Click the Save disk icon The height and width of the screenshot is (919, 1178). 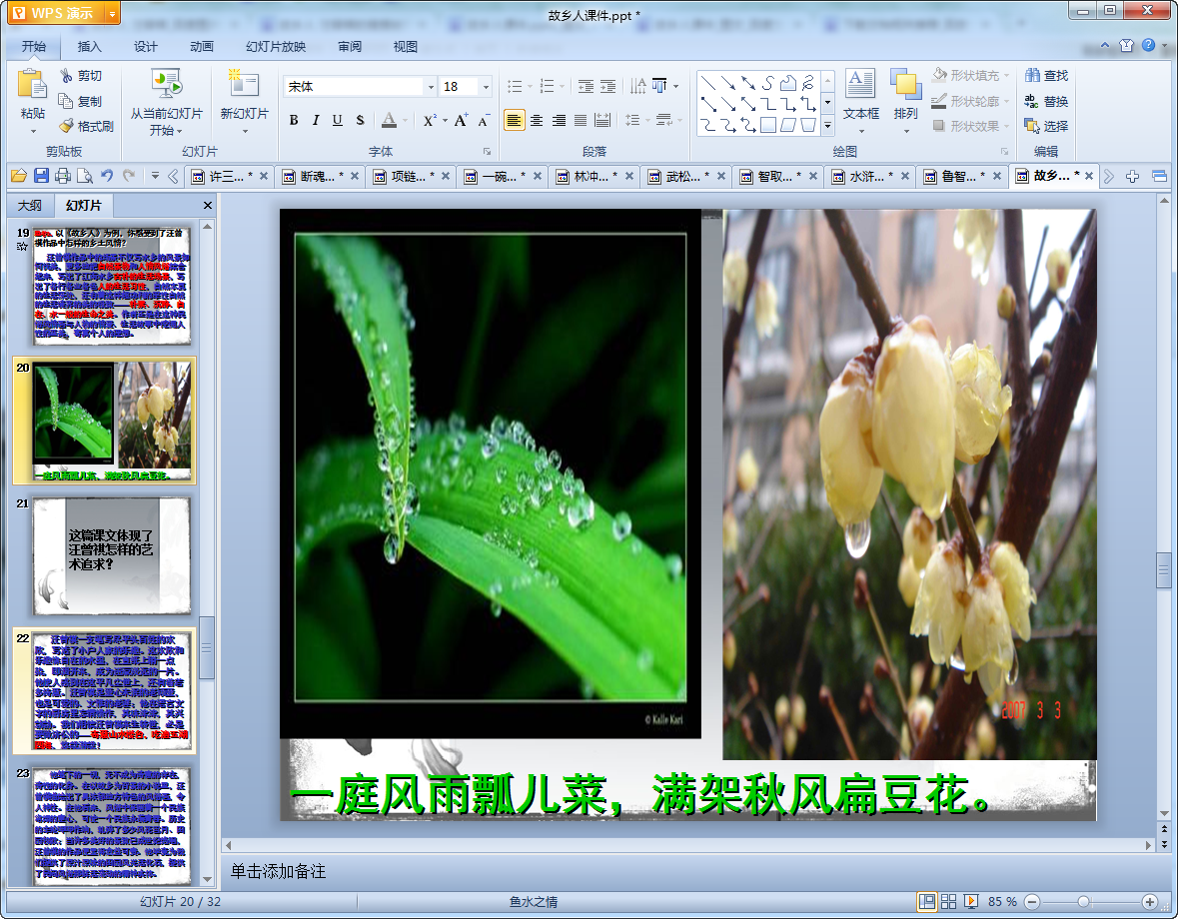click(x=41, y=176)
